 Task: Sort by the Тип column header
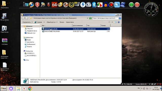tap(94, 25)
